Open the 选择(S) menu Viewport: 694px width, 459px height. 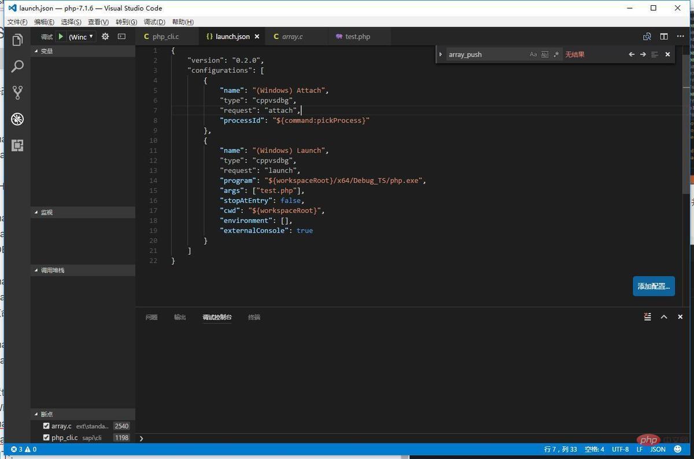[x=71, y=22]
